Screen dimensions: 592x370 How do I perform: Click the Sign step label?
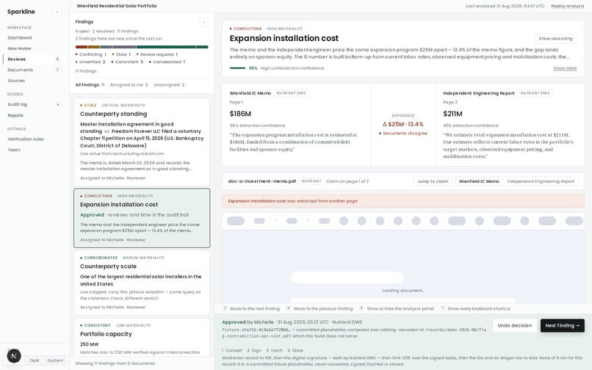(254, 350)
